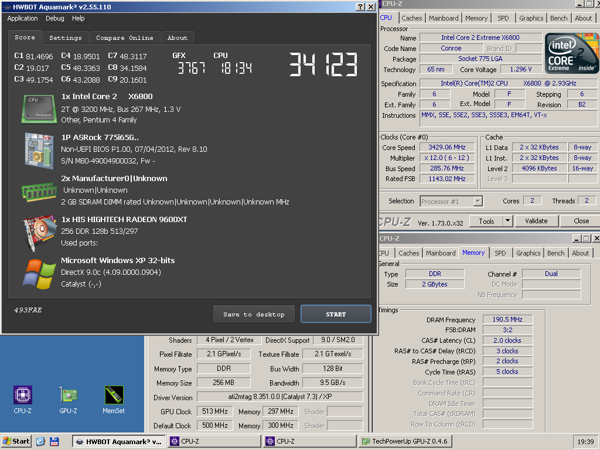
Task: Open About tab in lower CPU-Z window
Action: coord(580,253)
